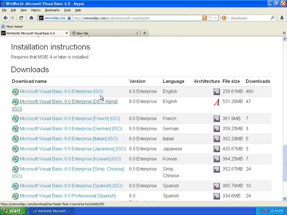
Task: Open the Enterprise [Simp. Chinese] (ISO) link
Action: (x=68, y=172)
